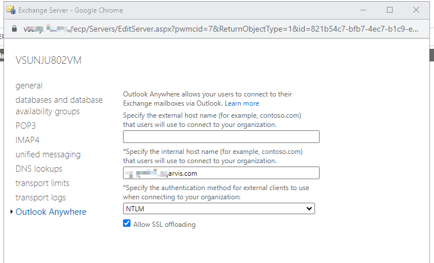Viewport: 434px width, 263px height.
Task: Select the IMAP4 section
Action: point(28,140)
